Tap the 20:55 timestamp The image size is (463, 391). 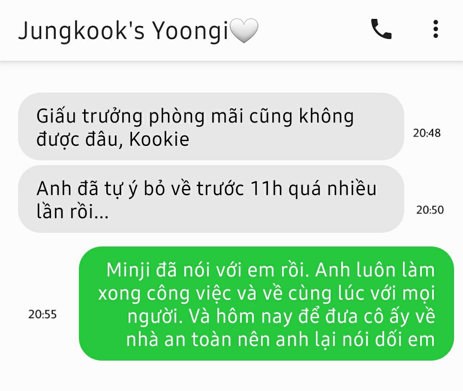click(x=42, y=314)
